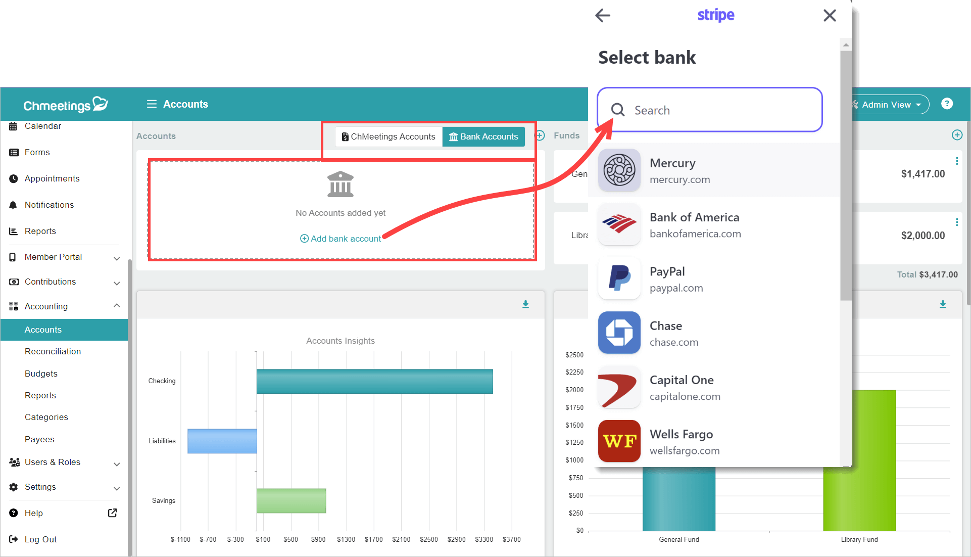The image size is (971, 557).
Task: Click the Stripe dialog scroll-up arrow
Action: pyautogui.click(x=846, y=45)
